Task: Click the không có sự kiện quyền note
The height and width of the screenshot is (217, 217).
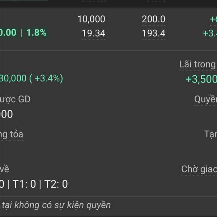Action: pyautogui.click(x=63, y=205)
